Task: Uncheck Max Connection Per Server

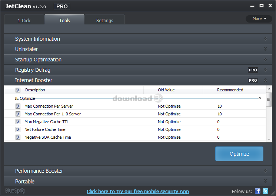Action: (18, 106)
